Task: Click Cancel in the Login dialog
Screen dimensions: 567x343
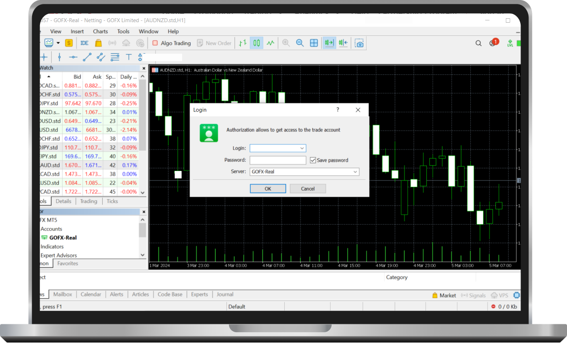Action: click(x=308, y=188)
